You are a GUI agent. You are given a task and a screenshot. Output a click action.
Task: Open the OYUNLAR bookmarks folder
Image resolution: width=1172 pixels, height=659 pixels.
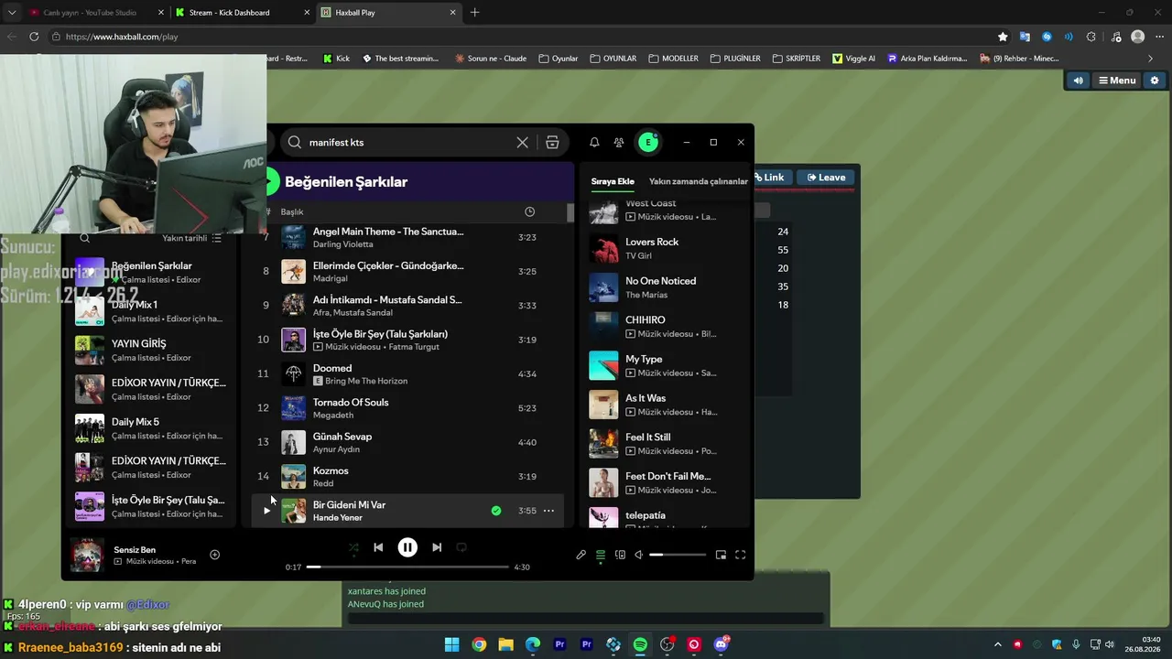(x=613, y=59)
